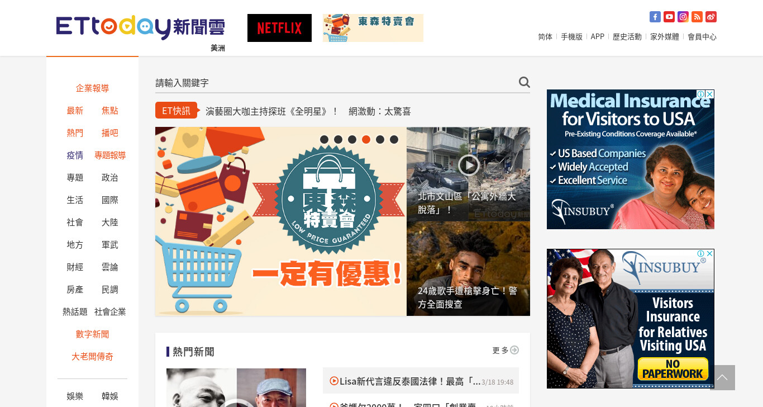Open 韓娛 category
The image size is (763, 407).
coord(110,396)
